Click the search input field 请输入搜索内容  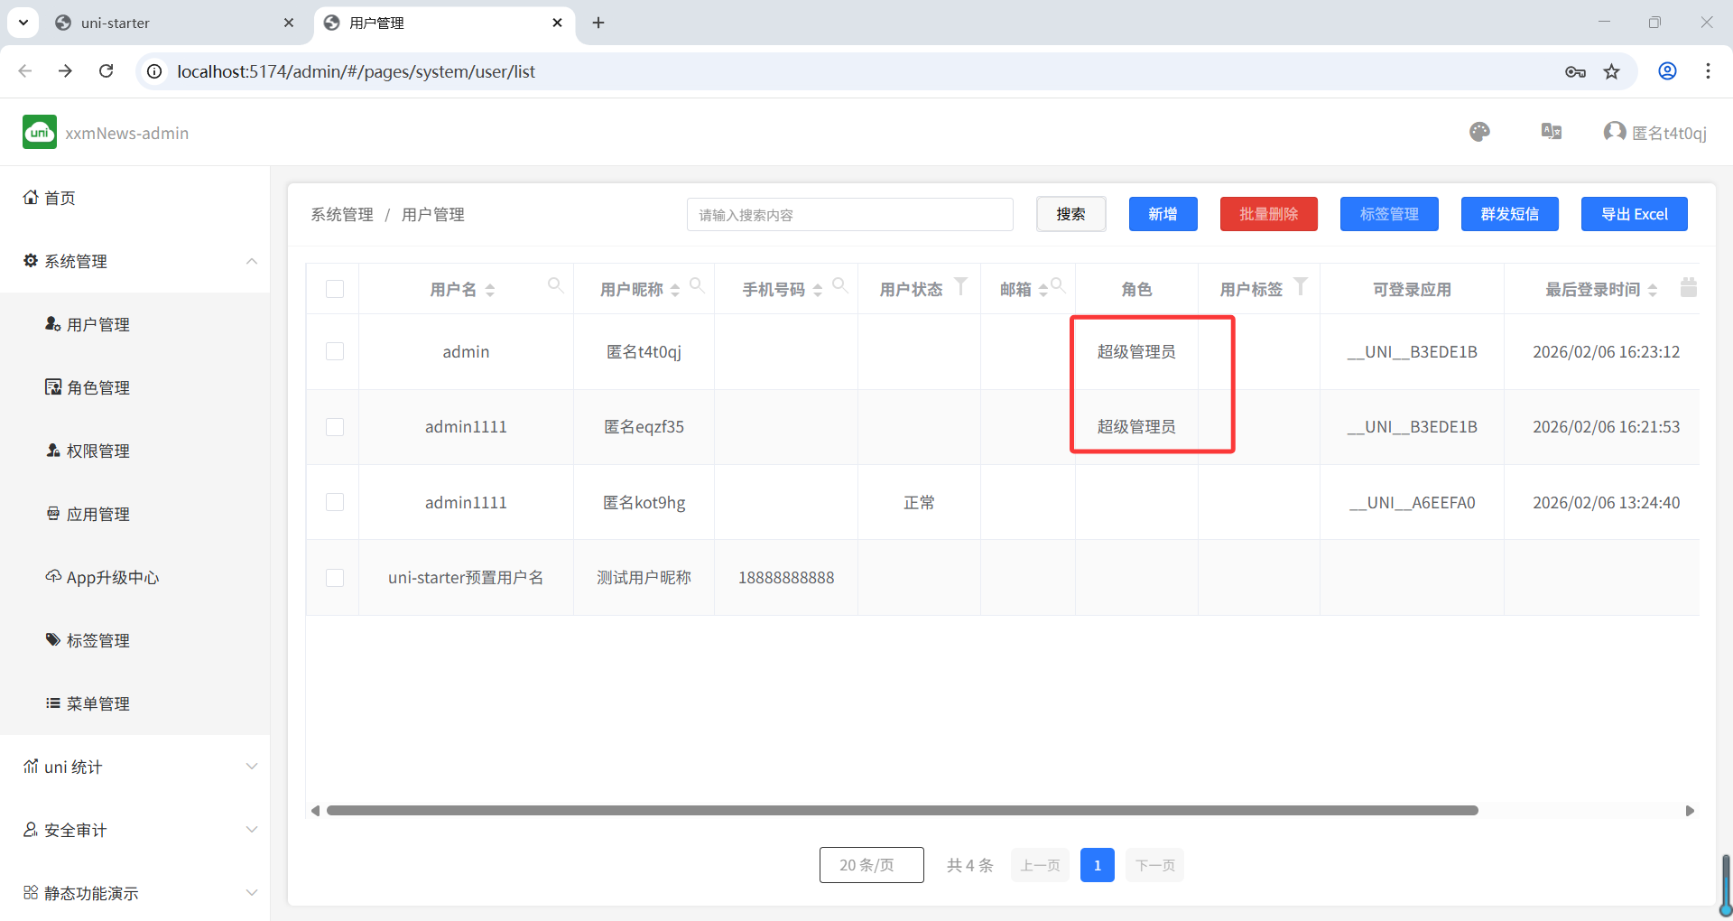pos(849,215)
